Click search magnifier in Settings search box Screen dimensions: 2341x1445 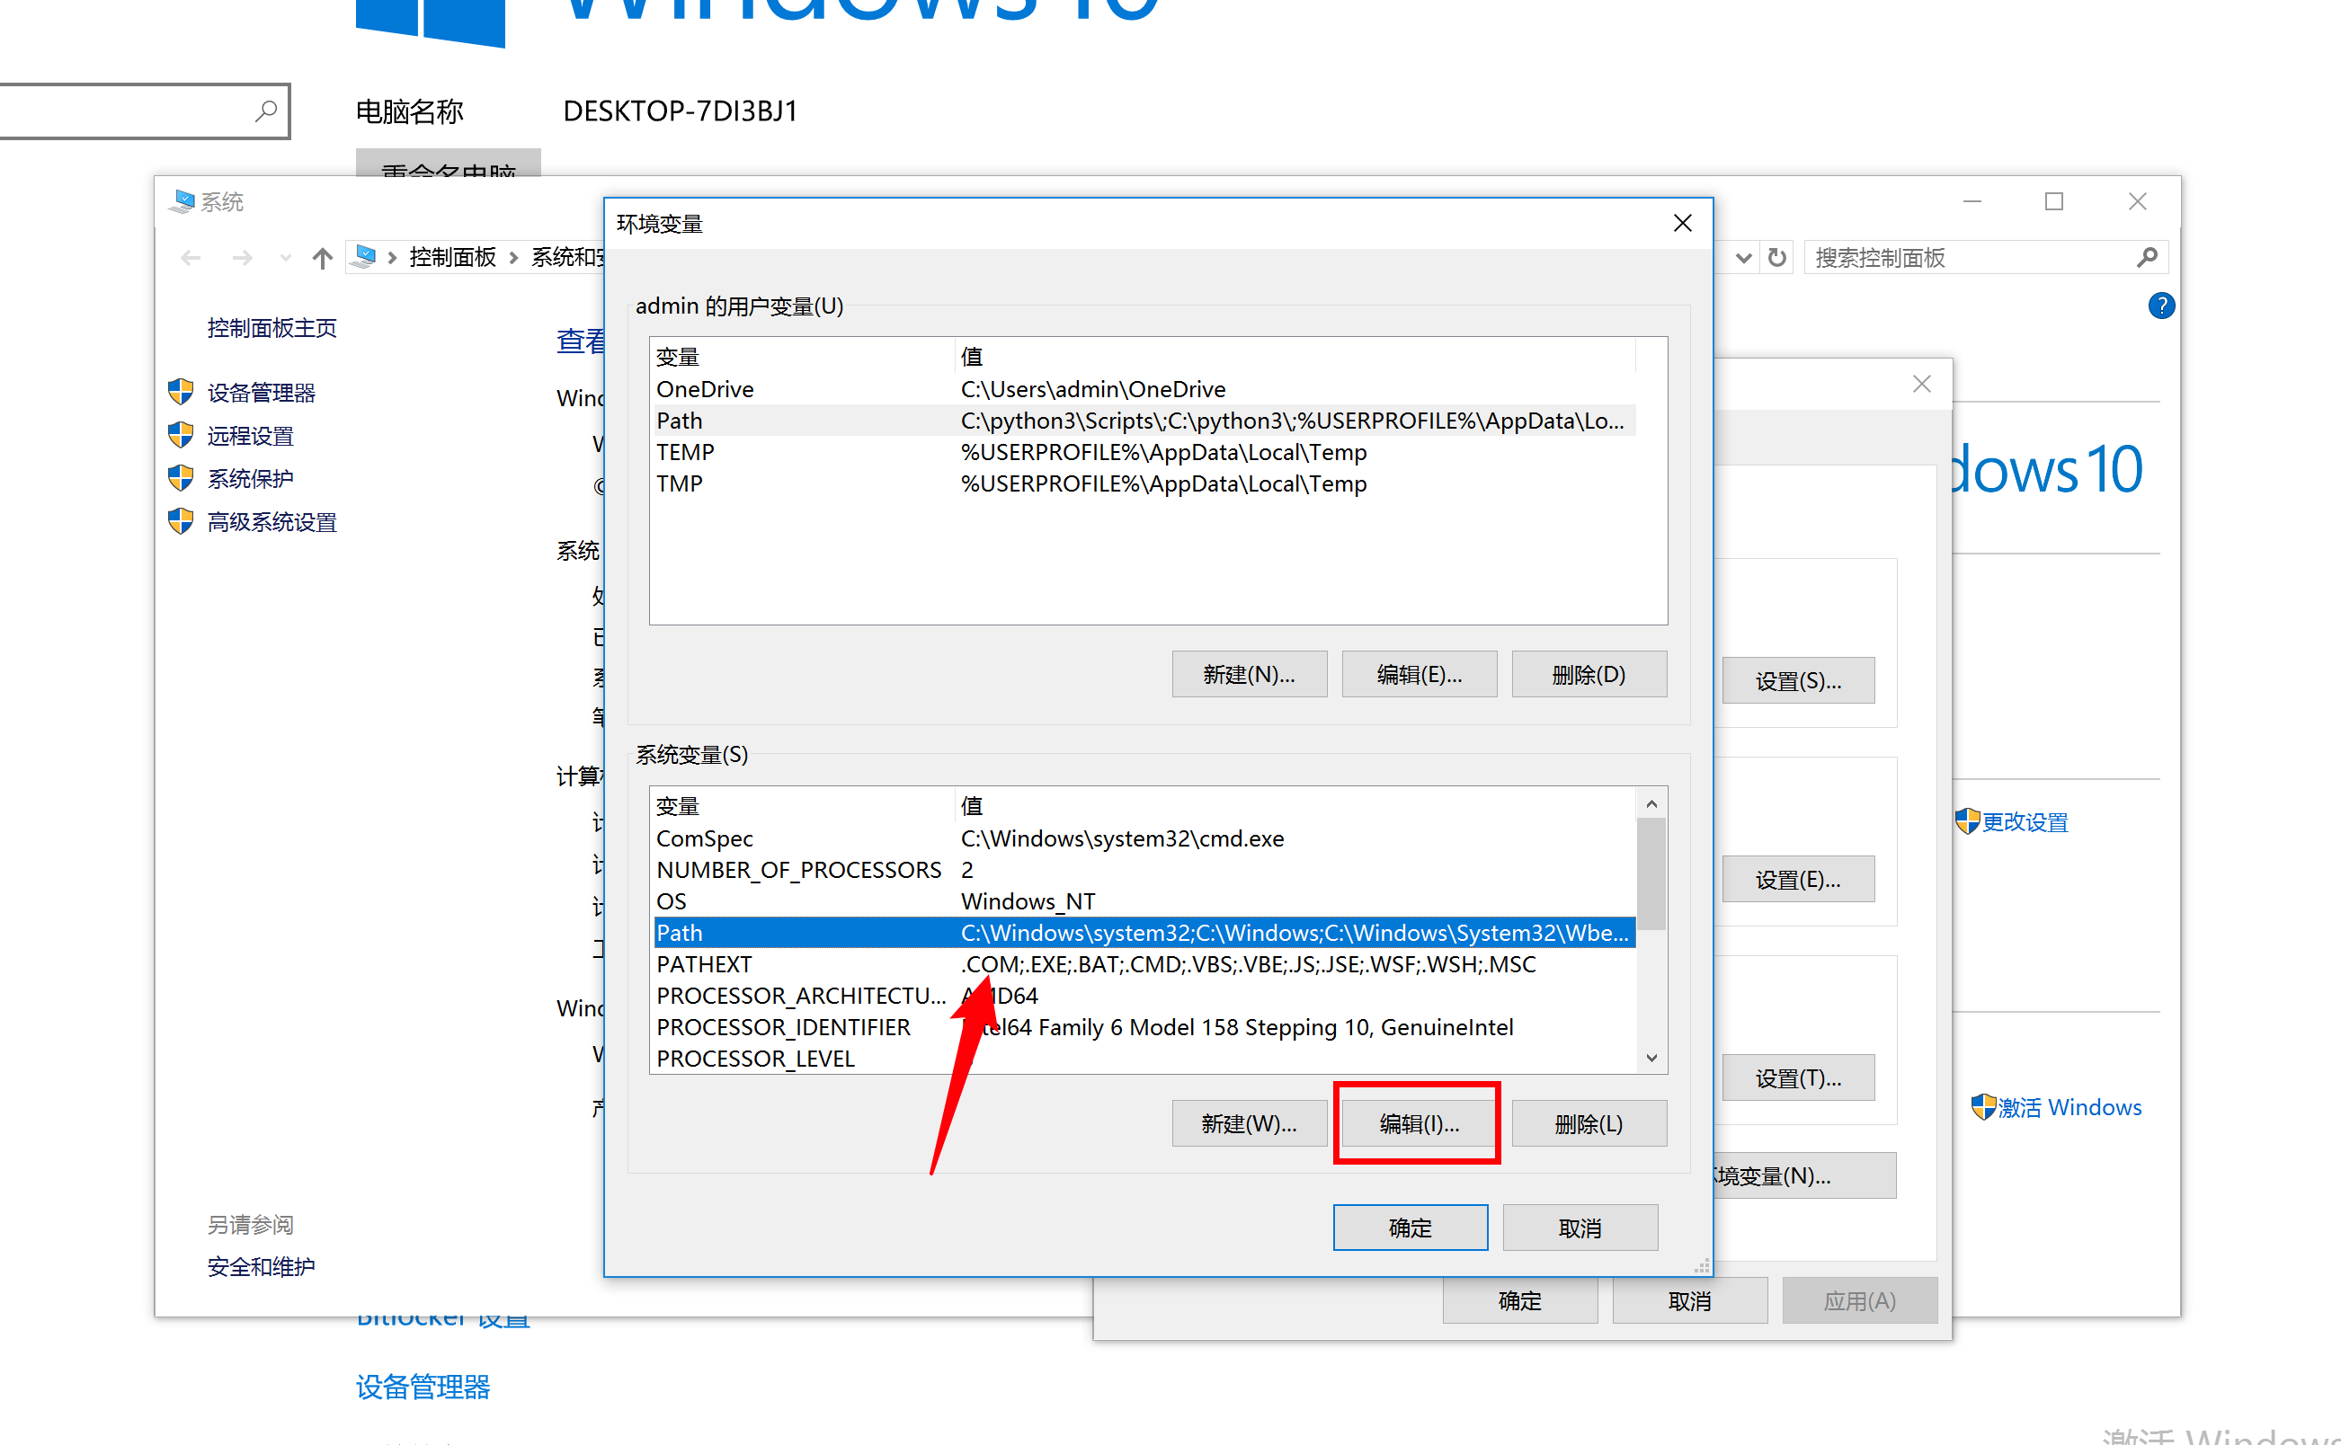[266, 111]
